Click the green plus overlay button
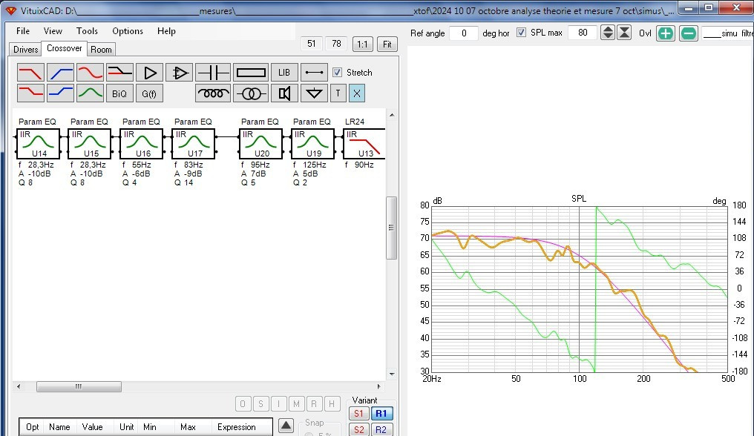The image size is (754, 436). (x=666, y=33)
